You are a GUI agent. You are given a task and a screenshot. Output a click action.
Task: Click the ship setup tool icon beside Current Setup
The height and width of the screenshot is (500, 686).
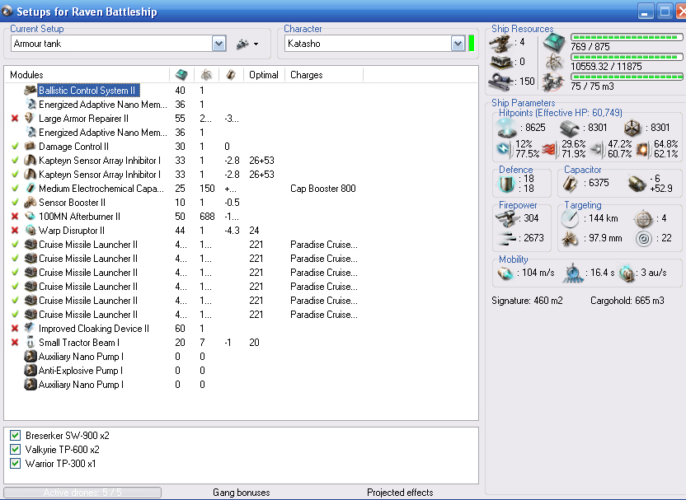pos(242,44)
